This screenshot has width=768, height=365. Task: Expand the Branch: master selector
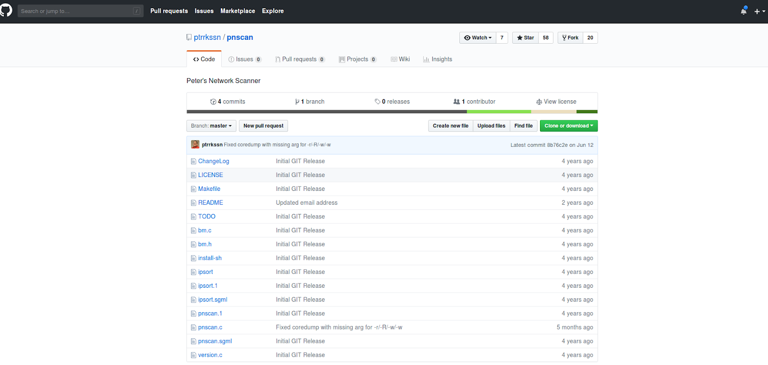(x=211, y=126)
